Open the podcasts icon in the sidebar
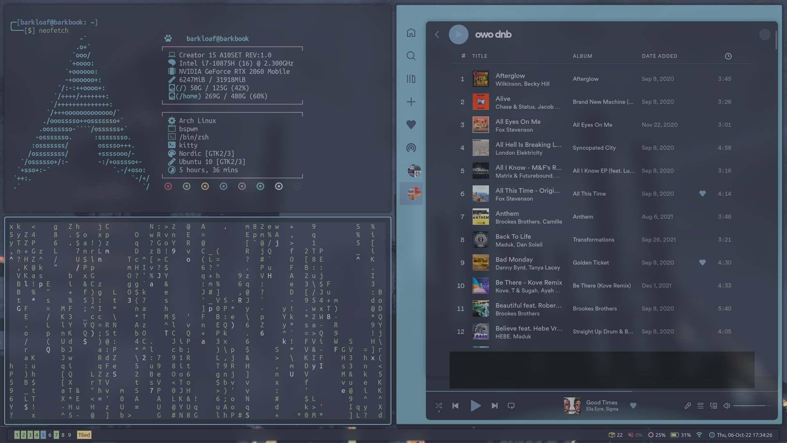Screen dimensions: 787x443 (x=411, y=148)
